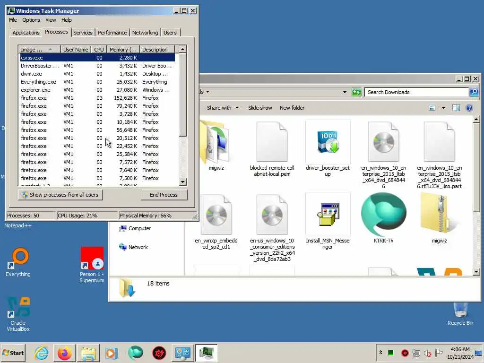Select the Task Manager taskbar button
The image size is (484, 363).
pos(206,353)
